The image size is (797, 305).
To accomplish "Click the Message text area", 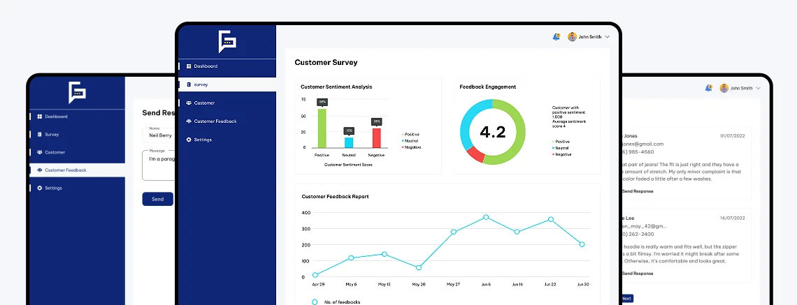I will 159,165.
